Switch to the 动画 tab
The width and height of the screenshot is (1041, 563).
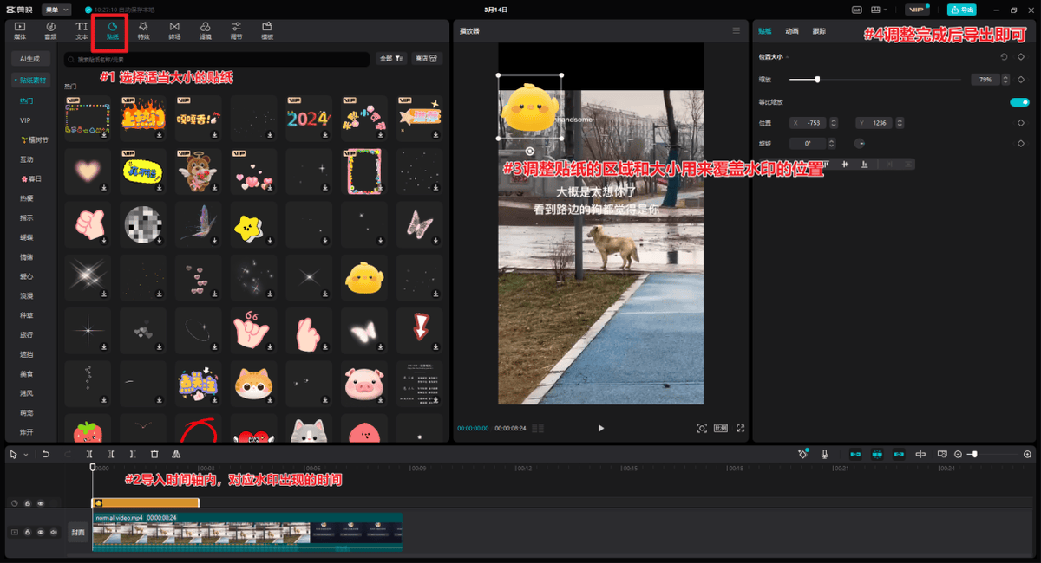tap(791, 31)
